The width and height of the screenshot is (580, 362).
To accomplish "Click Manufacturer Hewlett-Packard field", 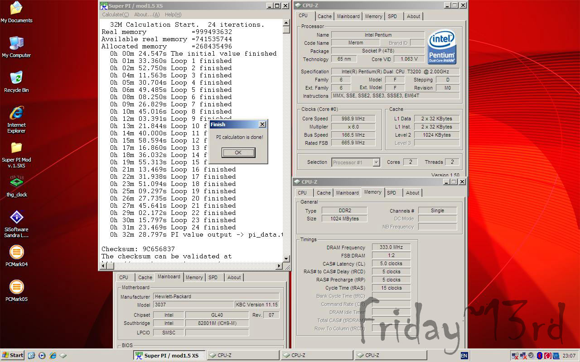I will coord(216,296).
